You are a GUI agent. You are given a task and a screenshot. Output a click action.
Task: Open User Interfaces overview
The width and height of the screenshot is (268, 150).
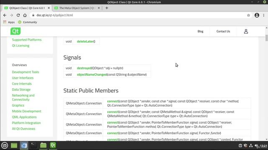[x=23, y=78]
